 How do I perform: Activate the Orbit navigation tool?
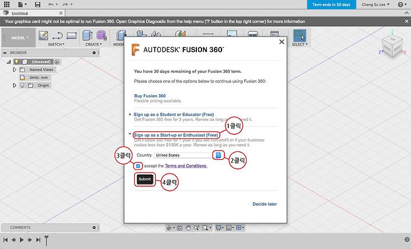(x=169, y=228)
